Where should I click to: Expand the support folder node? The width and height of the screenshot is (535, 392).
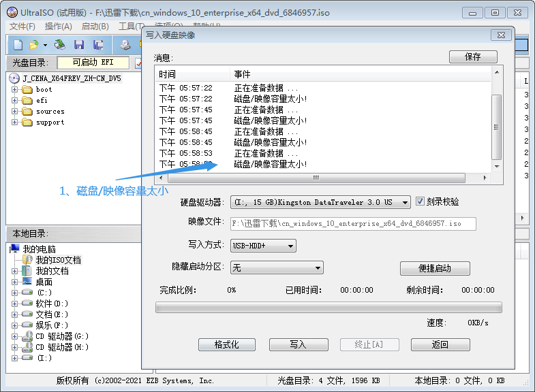14,122
